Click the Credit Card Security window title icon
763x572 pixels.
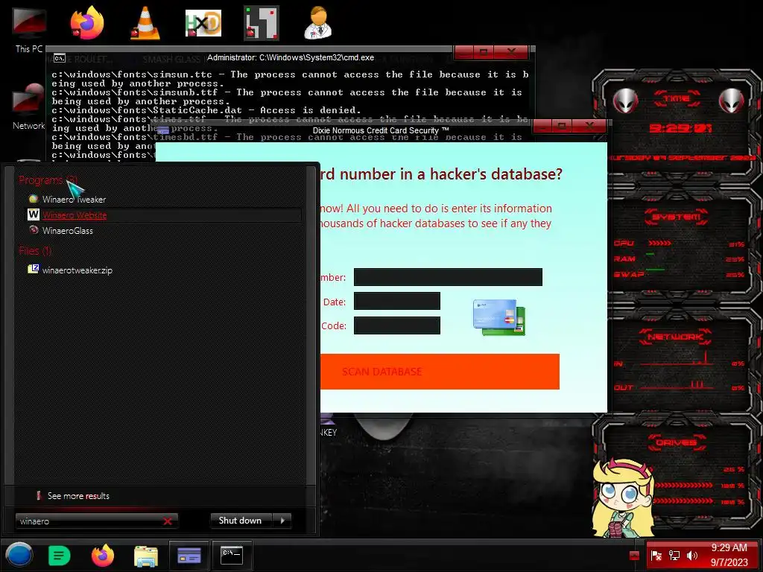click(162, 130)
